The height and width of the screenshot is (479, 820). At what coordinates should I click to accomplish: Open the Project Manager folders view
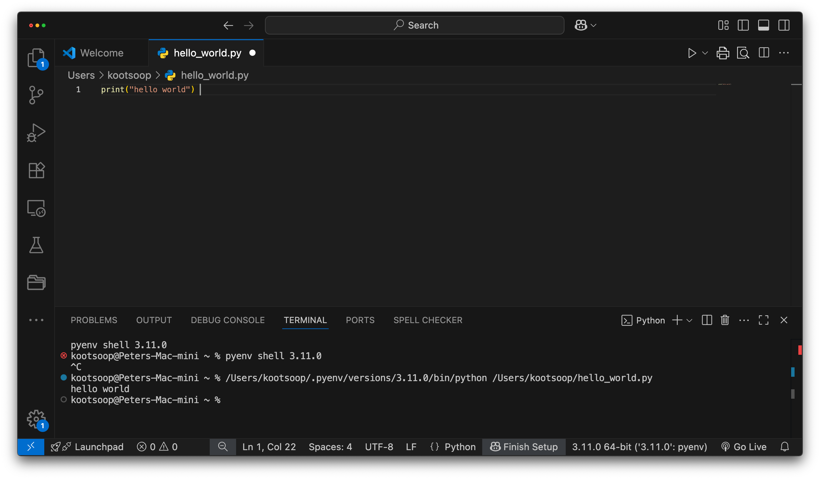36,282
